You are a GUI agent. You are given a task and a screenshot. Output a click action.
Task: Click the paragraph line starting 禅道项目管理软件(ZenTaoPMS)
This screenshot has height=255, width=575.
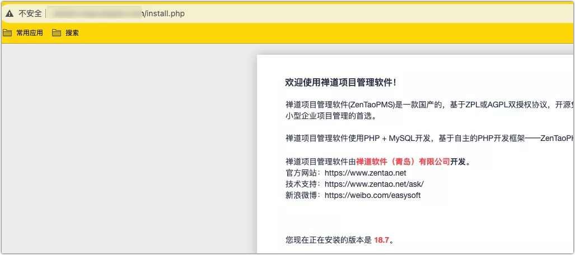click(429, 105)
